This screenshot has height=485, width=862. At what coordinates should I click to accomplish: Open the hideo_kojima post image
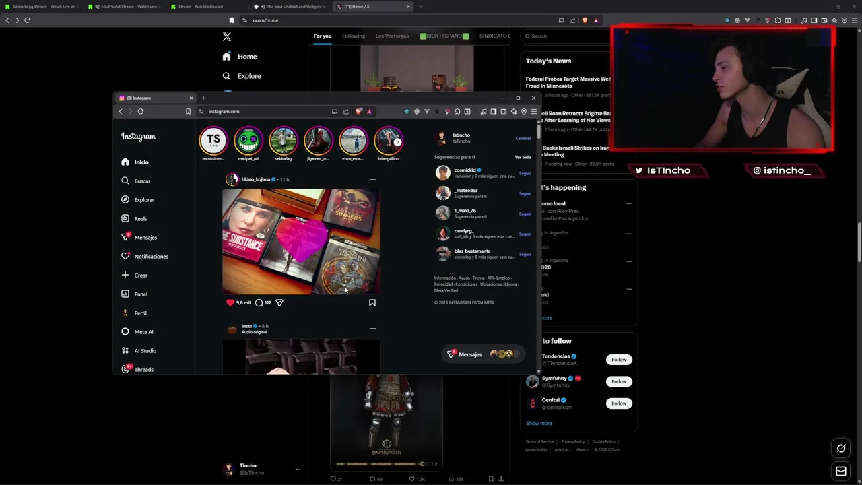click(x=301, y=241)
